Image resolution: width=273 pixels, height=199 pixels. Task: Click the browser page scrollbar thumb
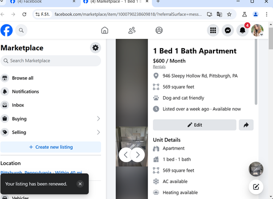[271, 39]
